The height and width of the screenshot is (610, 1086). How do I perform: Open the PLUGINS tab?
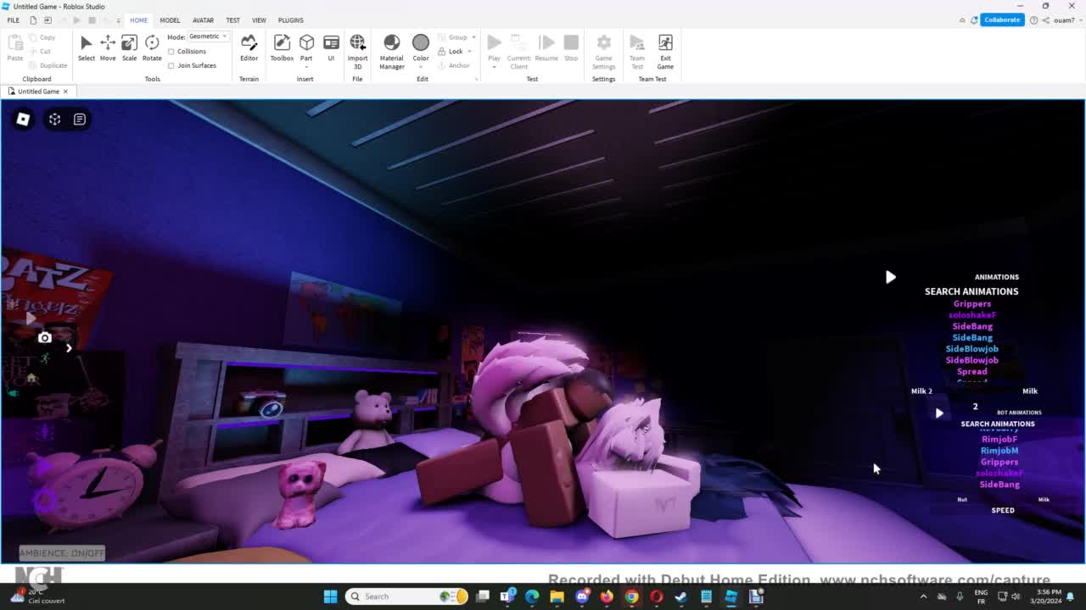point(290,20)
